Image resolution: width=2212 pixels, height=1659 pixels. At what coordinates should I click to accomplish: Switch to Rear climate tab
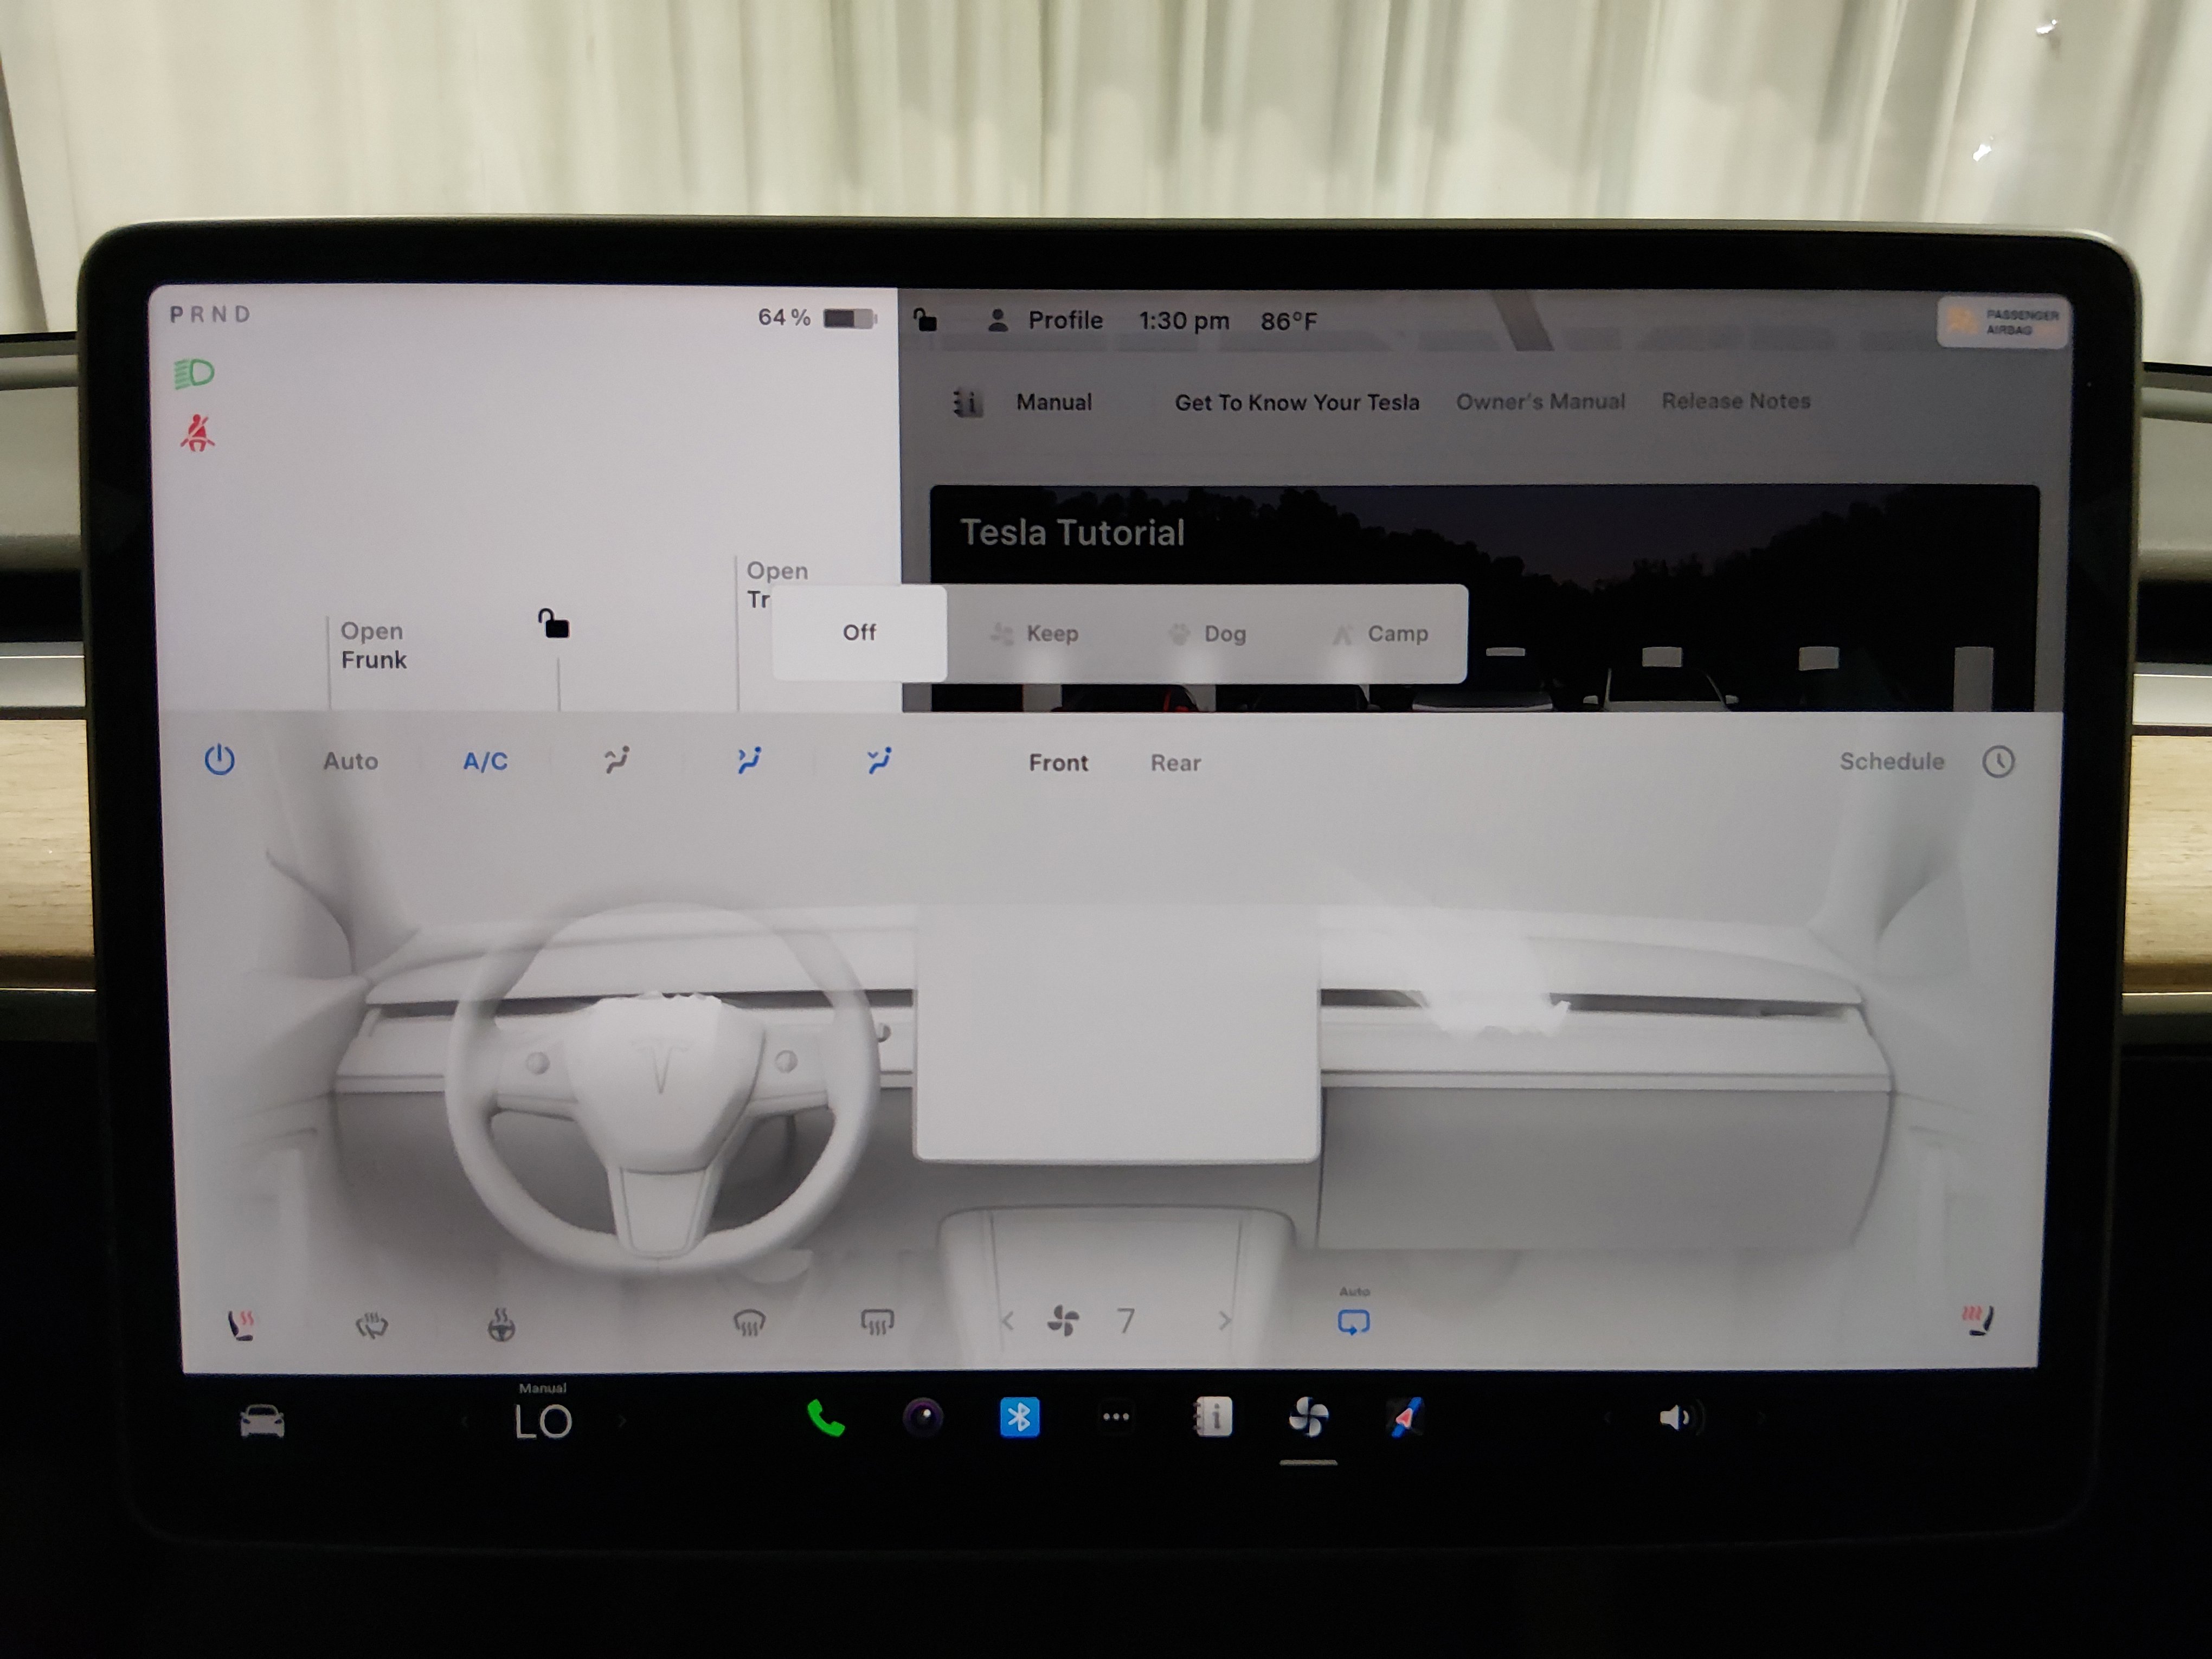click(x=1175, y=763)
